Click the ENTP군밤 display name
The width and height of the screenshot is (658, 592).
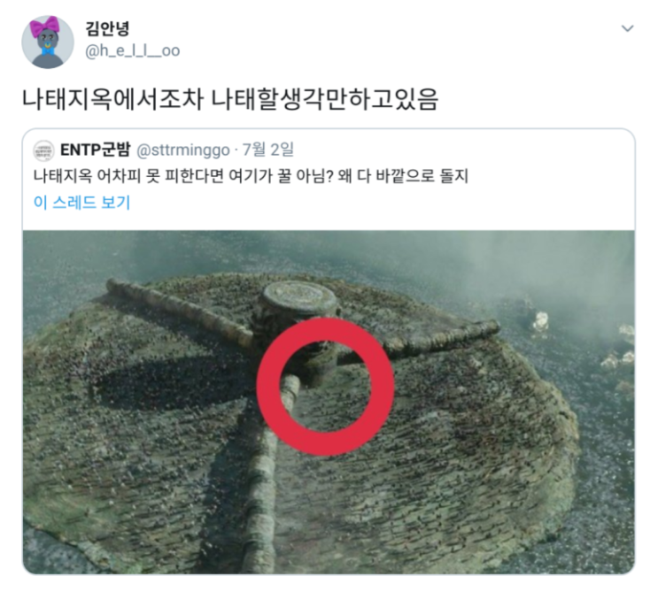click(96, 150)
